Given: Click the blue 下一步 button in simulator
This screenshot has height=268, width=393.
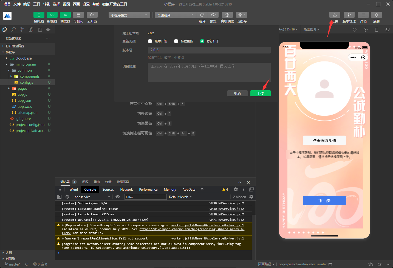Looking at the screenshot, I should pos(324,201).
